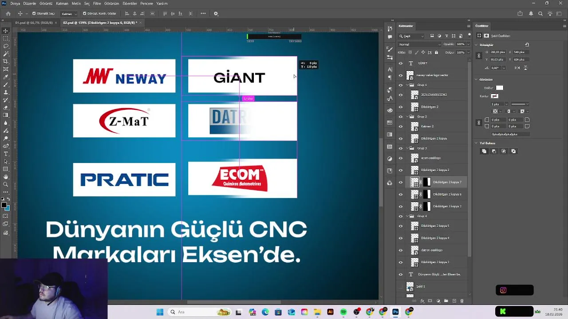Viewport: 568px width, 319px height.
Task: Toggle visibility of Katman 2 layer
Action: pos(401,127)
